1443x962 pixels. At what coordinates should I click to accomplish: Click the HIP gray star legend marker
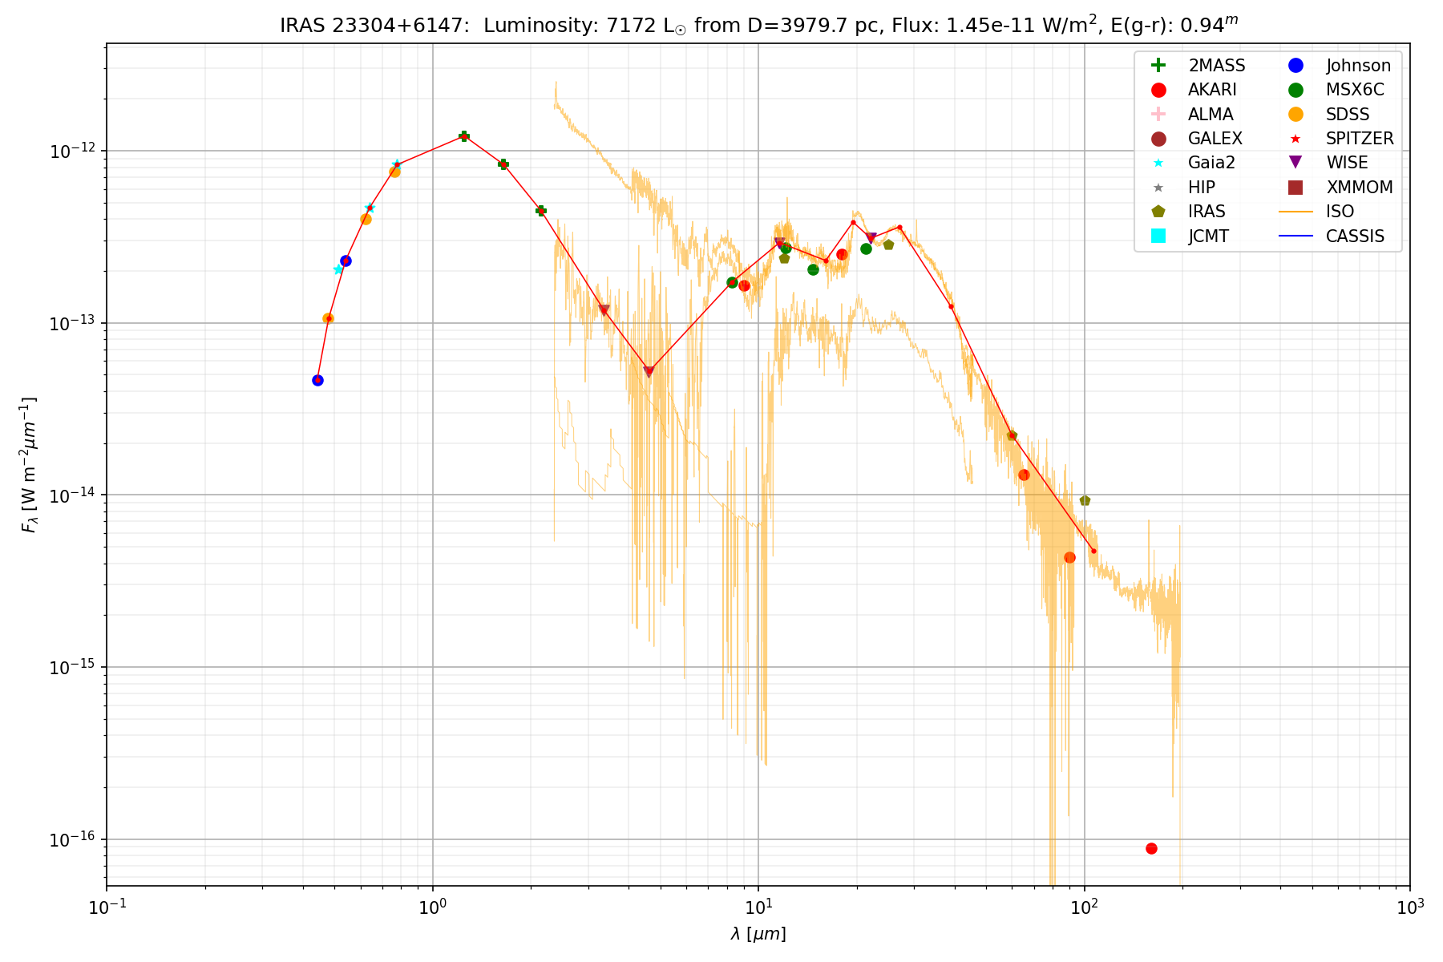tap(1158, 188)
